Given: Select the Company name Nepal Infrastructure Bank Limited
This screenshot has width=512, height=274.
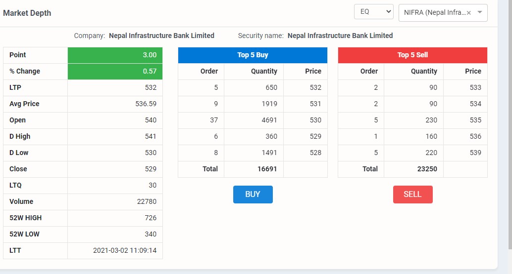Looking at the screenshot, I should tap(161, 36).
